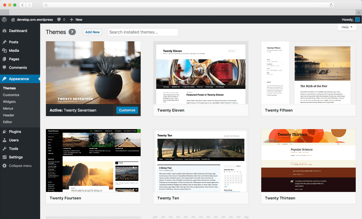The image size is (362, 219).
Task: Click the home icon beside develop.svn.wordpress
Action: coord(13,20)
